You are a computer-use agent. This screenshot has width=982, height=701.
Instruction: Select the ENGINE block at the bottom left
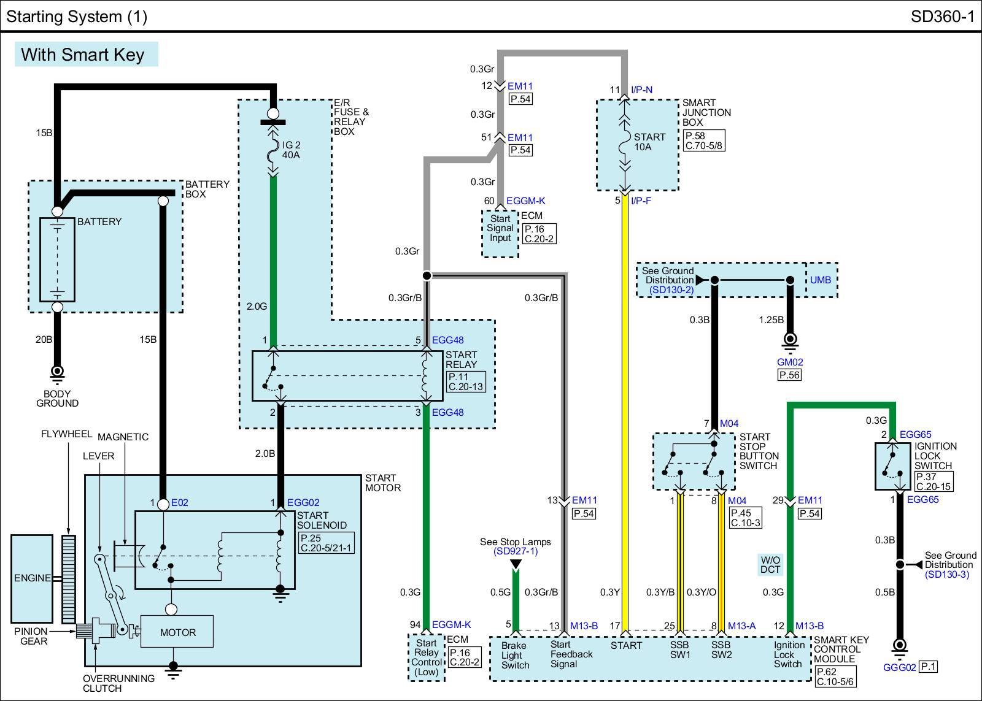coord(33,578)
